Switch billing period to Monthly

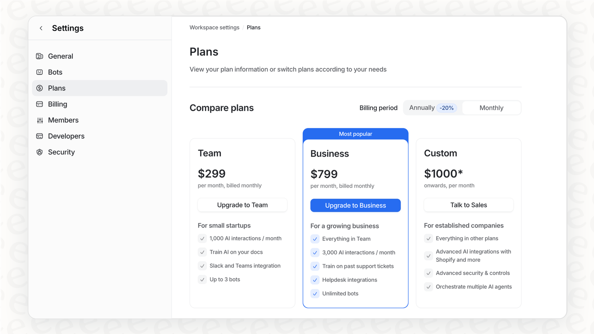coord(491,107)
